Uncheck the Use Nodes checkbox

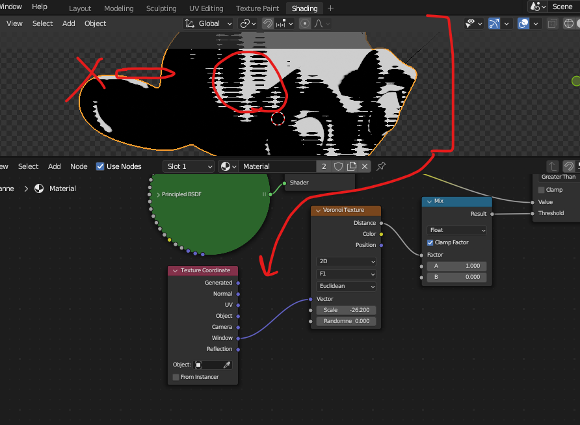tap(100, 166)
